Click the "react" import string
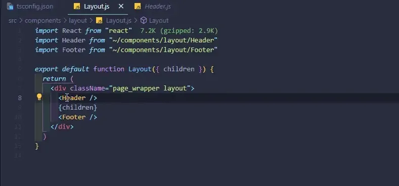Viewport: 399px width, 186px height. point(118,31)
